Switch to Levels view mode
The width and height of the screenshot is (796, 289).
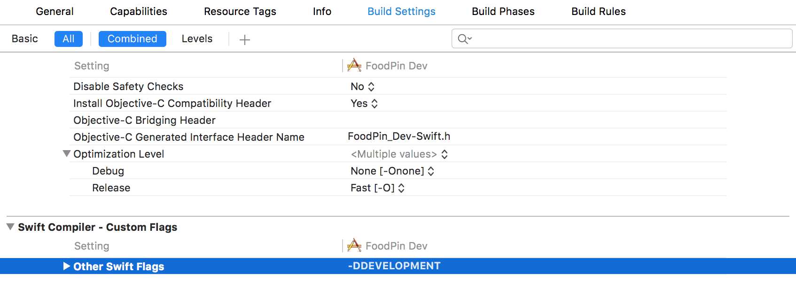[x=197, y=39]
